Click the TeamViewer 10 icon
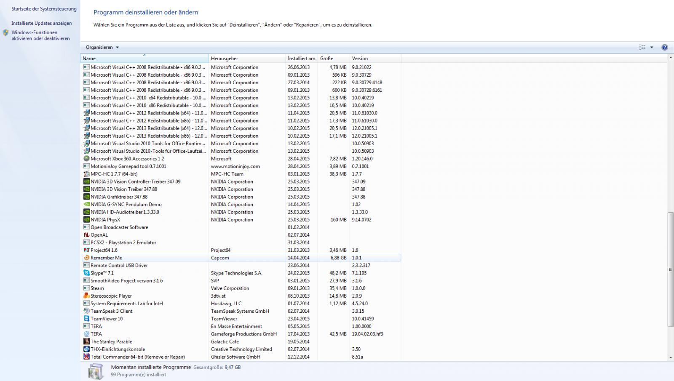The image size is (674, 381). tap(86, 319)
